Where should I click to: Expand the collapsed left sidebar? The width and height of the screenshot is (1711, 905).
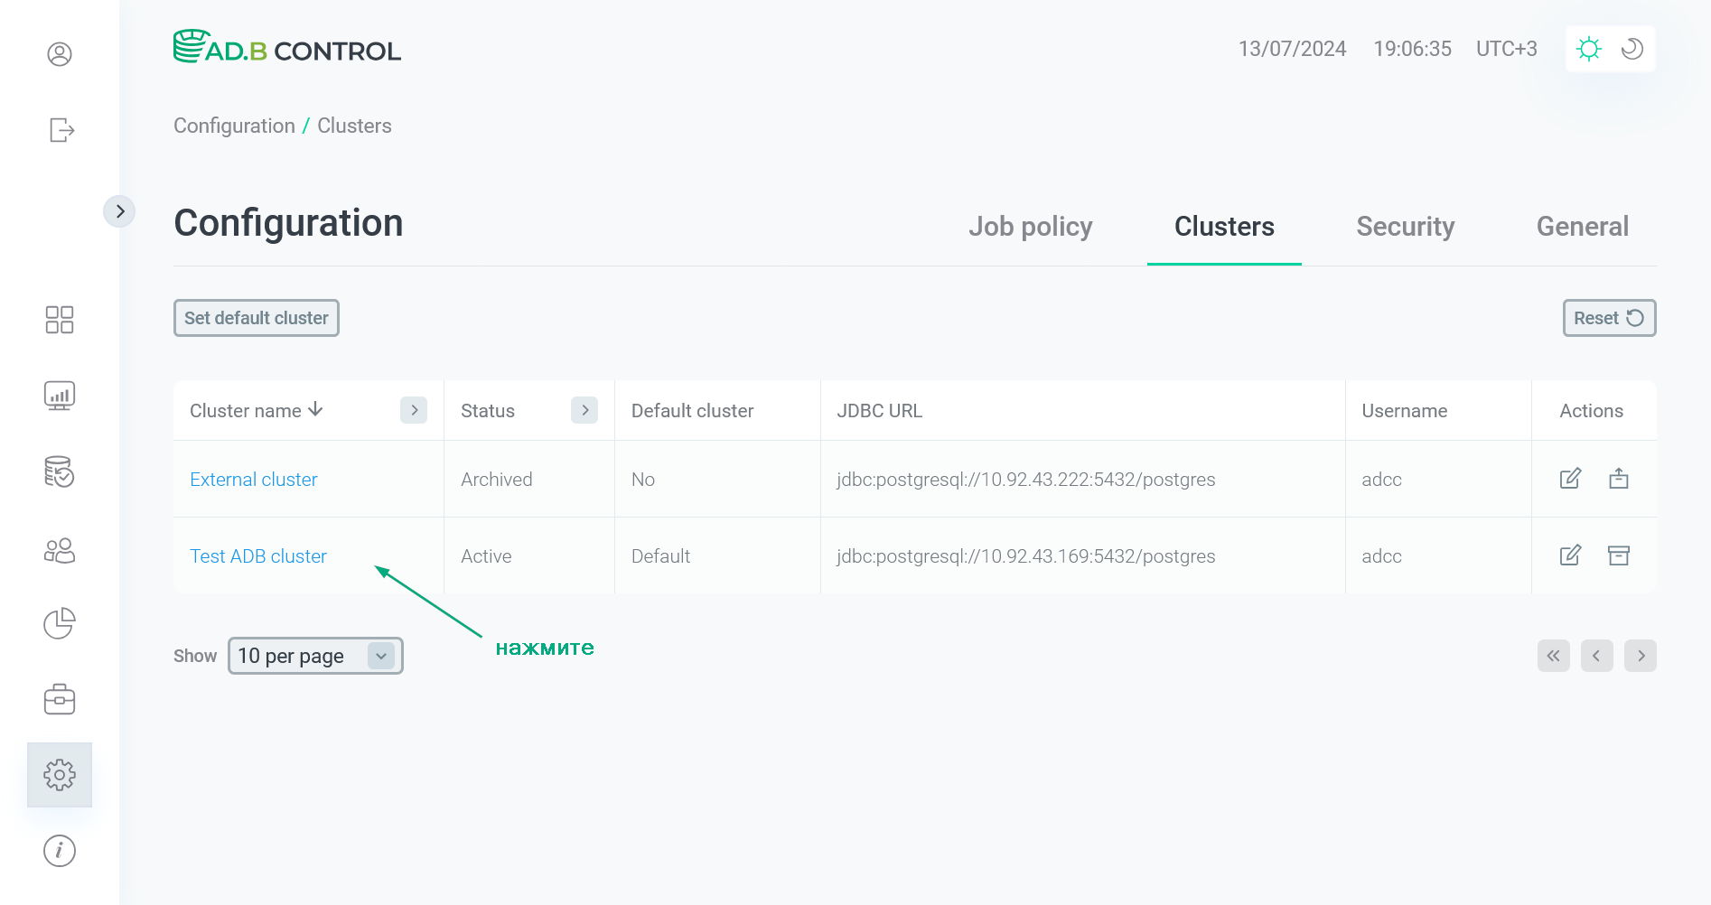click(119, 211)
